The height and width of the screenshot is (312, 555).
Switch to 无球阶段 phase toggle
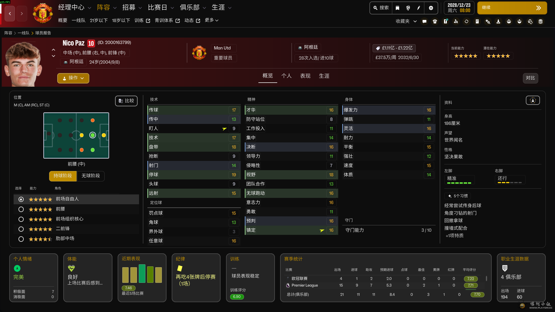[90, 176]
